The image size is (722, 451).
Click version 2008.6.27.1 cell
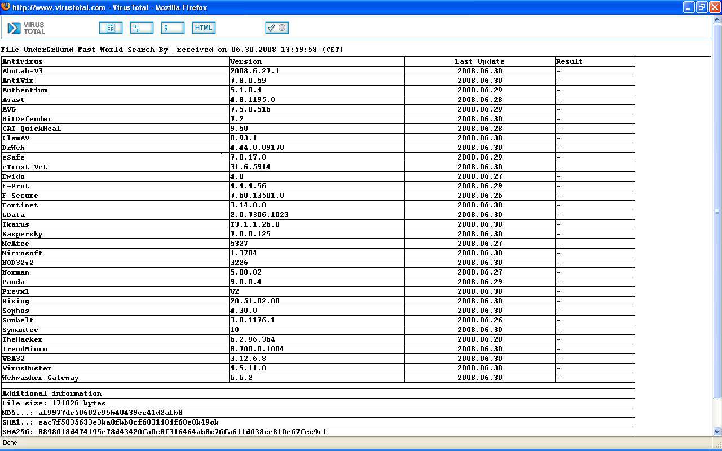coord(255,71)
